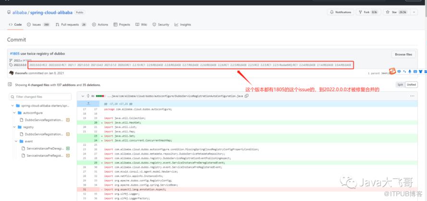Image resolution: width=427 pixels, height=201 pixels.
Task: Copy the diff file path icon
Action: (x=246, y=96)
